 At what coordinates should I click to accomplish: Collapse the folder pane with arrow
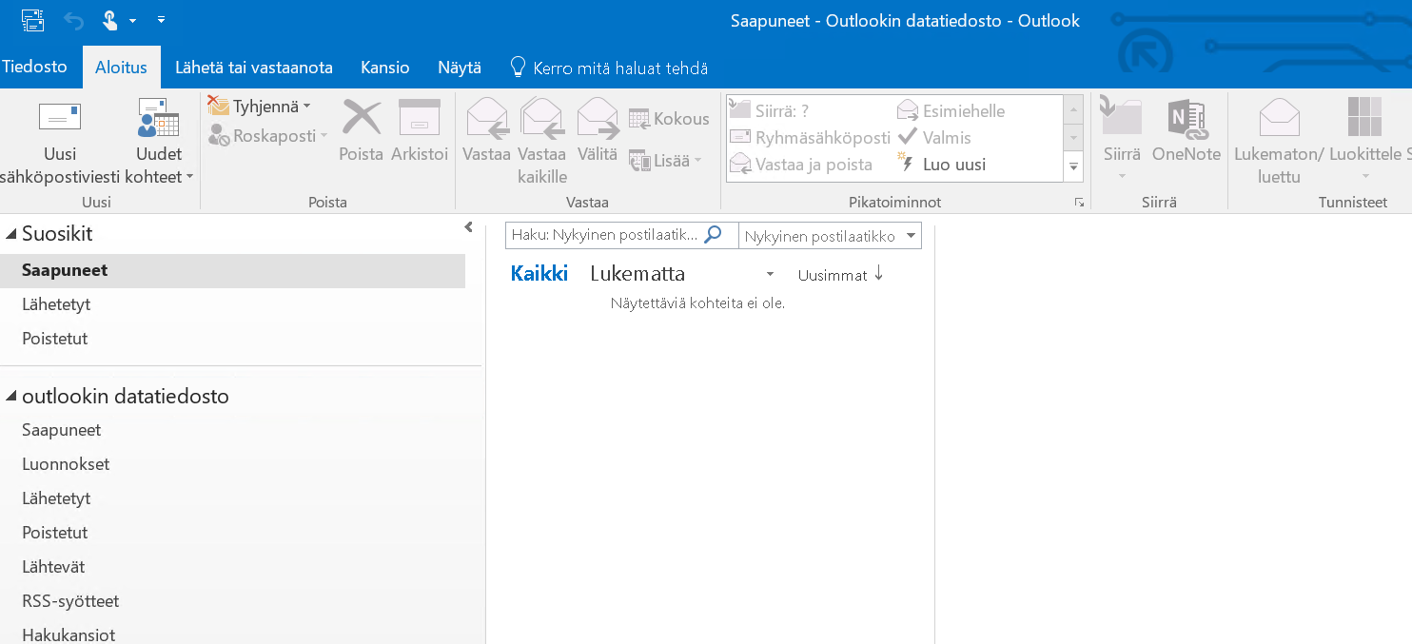(x=468, y=227)
